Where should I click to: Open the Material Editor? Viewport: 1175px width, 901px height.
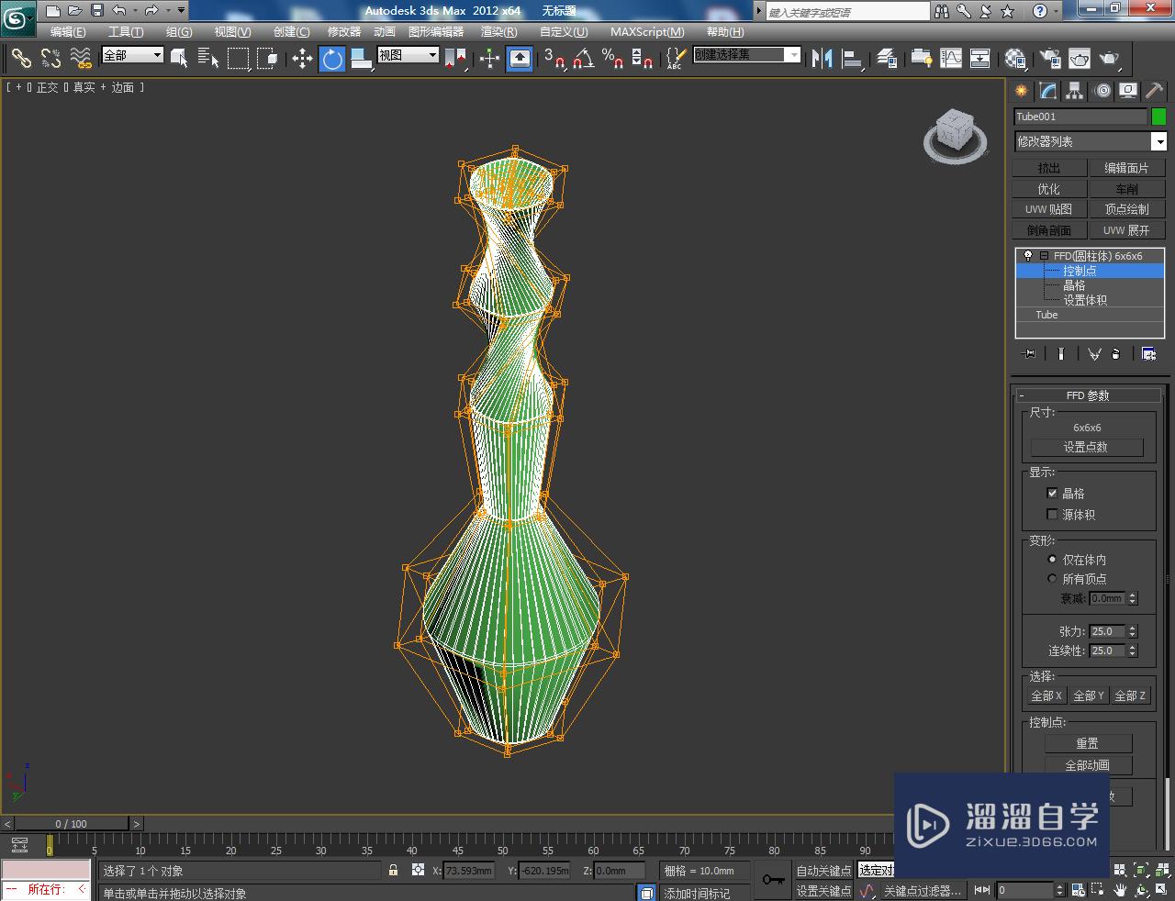1015,59
